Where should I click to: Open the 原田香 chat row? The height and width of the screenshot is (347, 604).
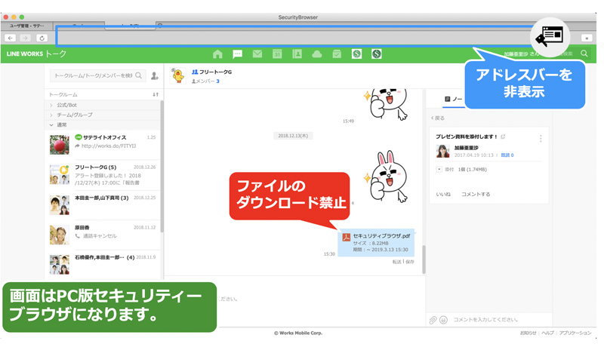click(x=103, y=235)
